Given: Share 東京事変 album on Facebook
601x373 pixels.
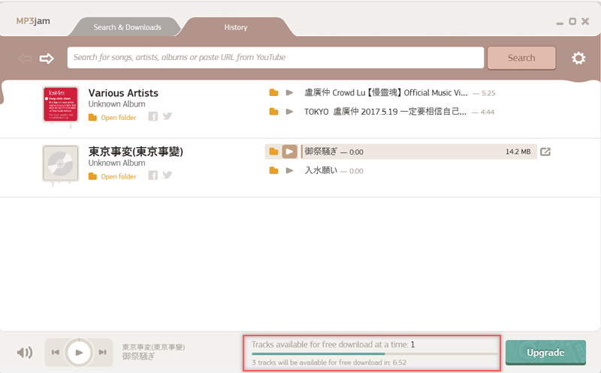Looking at the screenshot, I should pos(153,176).
